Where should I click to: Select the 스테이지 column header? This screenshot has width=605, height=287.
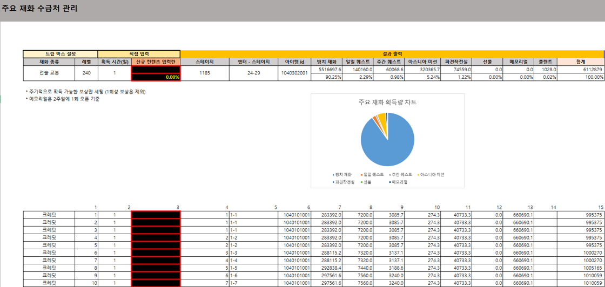pos(205,61)
